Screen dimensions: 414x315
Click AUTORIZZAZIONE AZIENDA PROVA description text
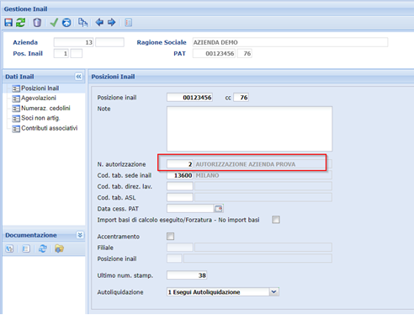246,164
